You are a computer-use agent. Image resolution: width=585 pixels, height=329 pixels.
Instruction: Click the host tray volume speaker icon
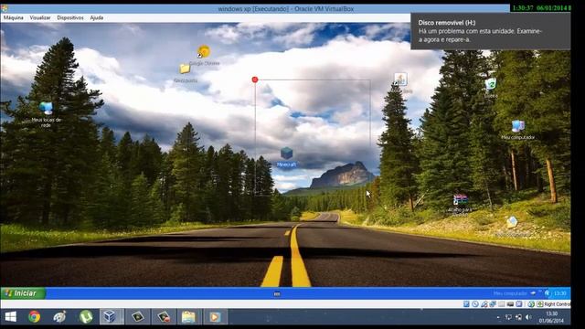528,317
